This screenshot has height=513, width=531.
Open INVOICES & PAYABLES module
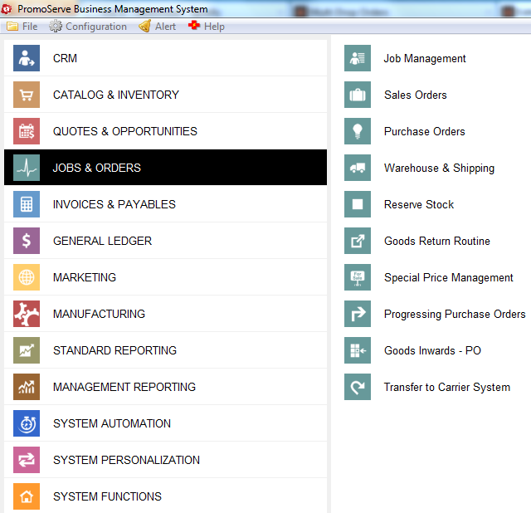tap(166, 204)
